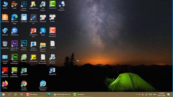Viewport: 173px width, 97px height.
Task: Click the taskbar search magnifier
Action: point(9,95)
